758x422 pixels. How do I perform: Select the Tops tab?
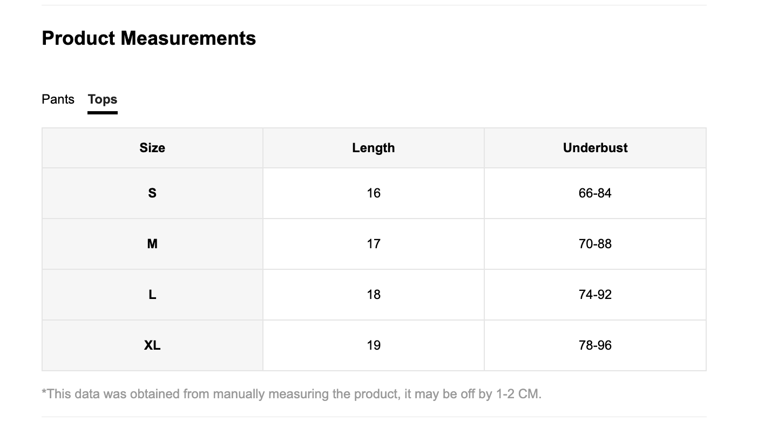103,99
